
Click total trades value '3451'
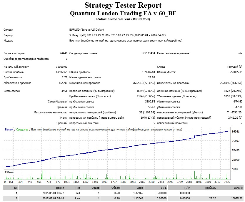coord(64,91)
